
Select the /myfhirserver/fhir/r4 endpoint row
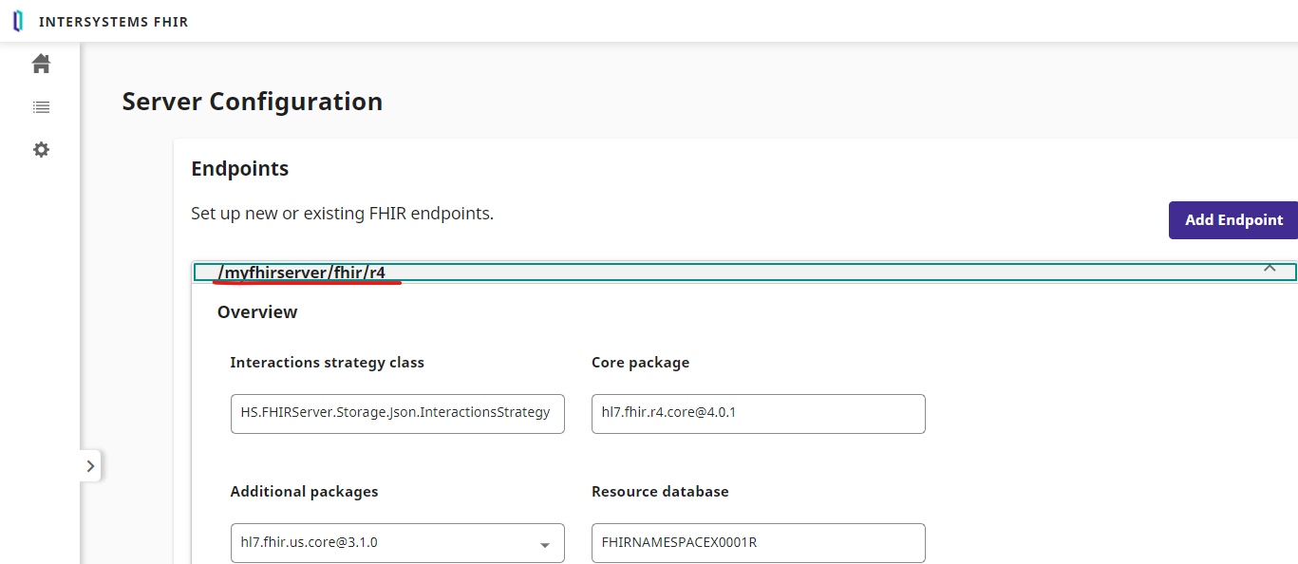665,271
